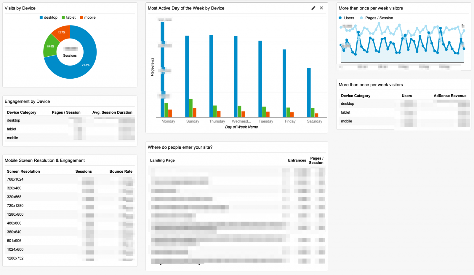
Task: Click the Friday desktop pageviews bar
Action: tap(284, 83)
